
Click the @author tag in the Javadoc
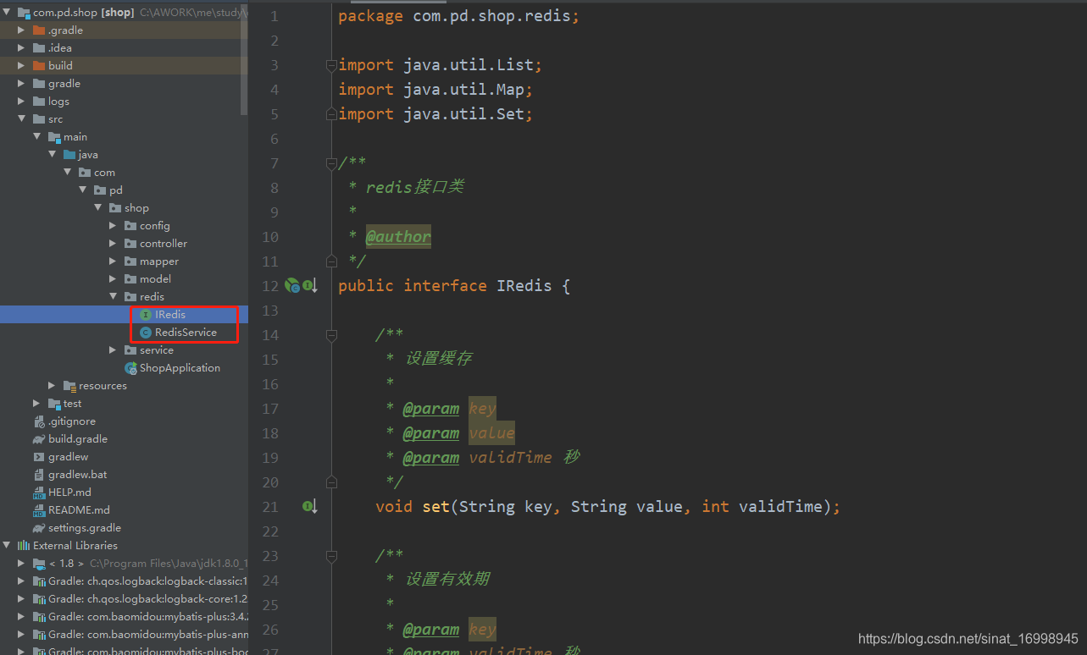tap(398, 237)
